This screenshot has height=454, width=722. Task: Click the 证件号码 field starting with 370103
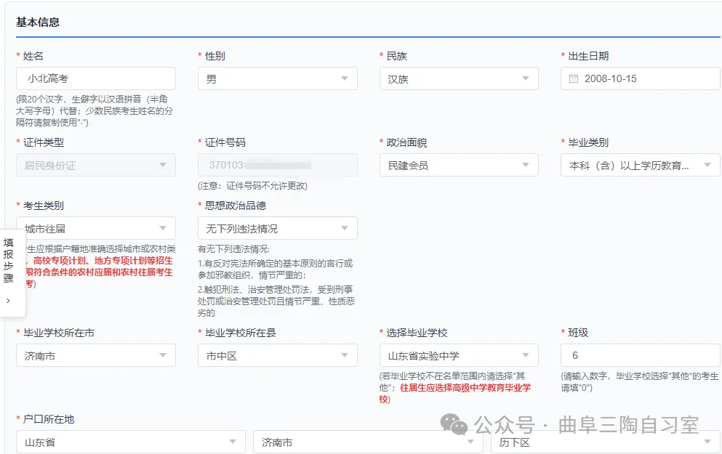278,165
